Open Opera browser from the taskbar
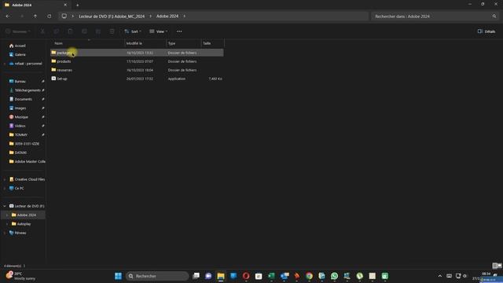503x283 pixels. click(246, 276)
